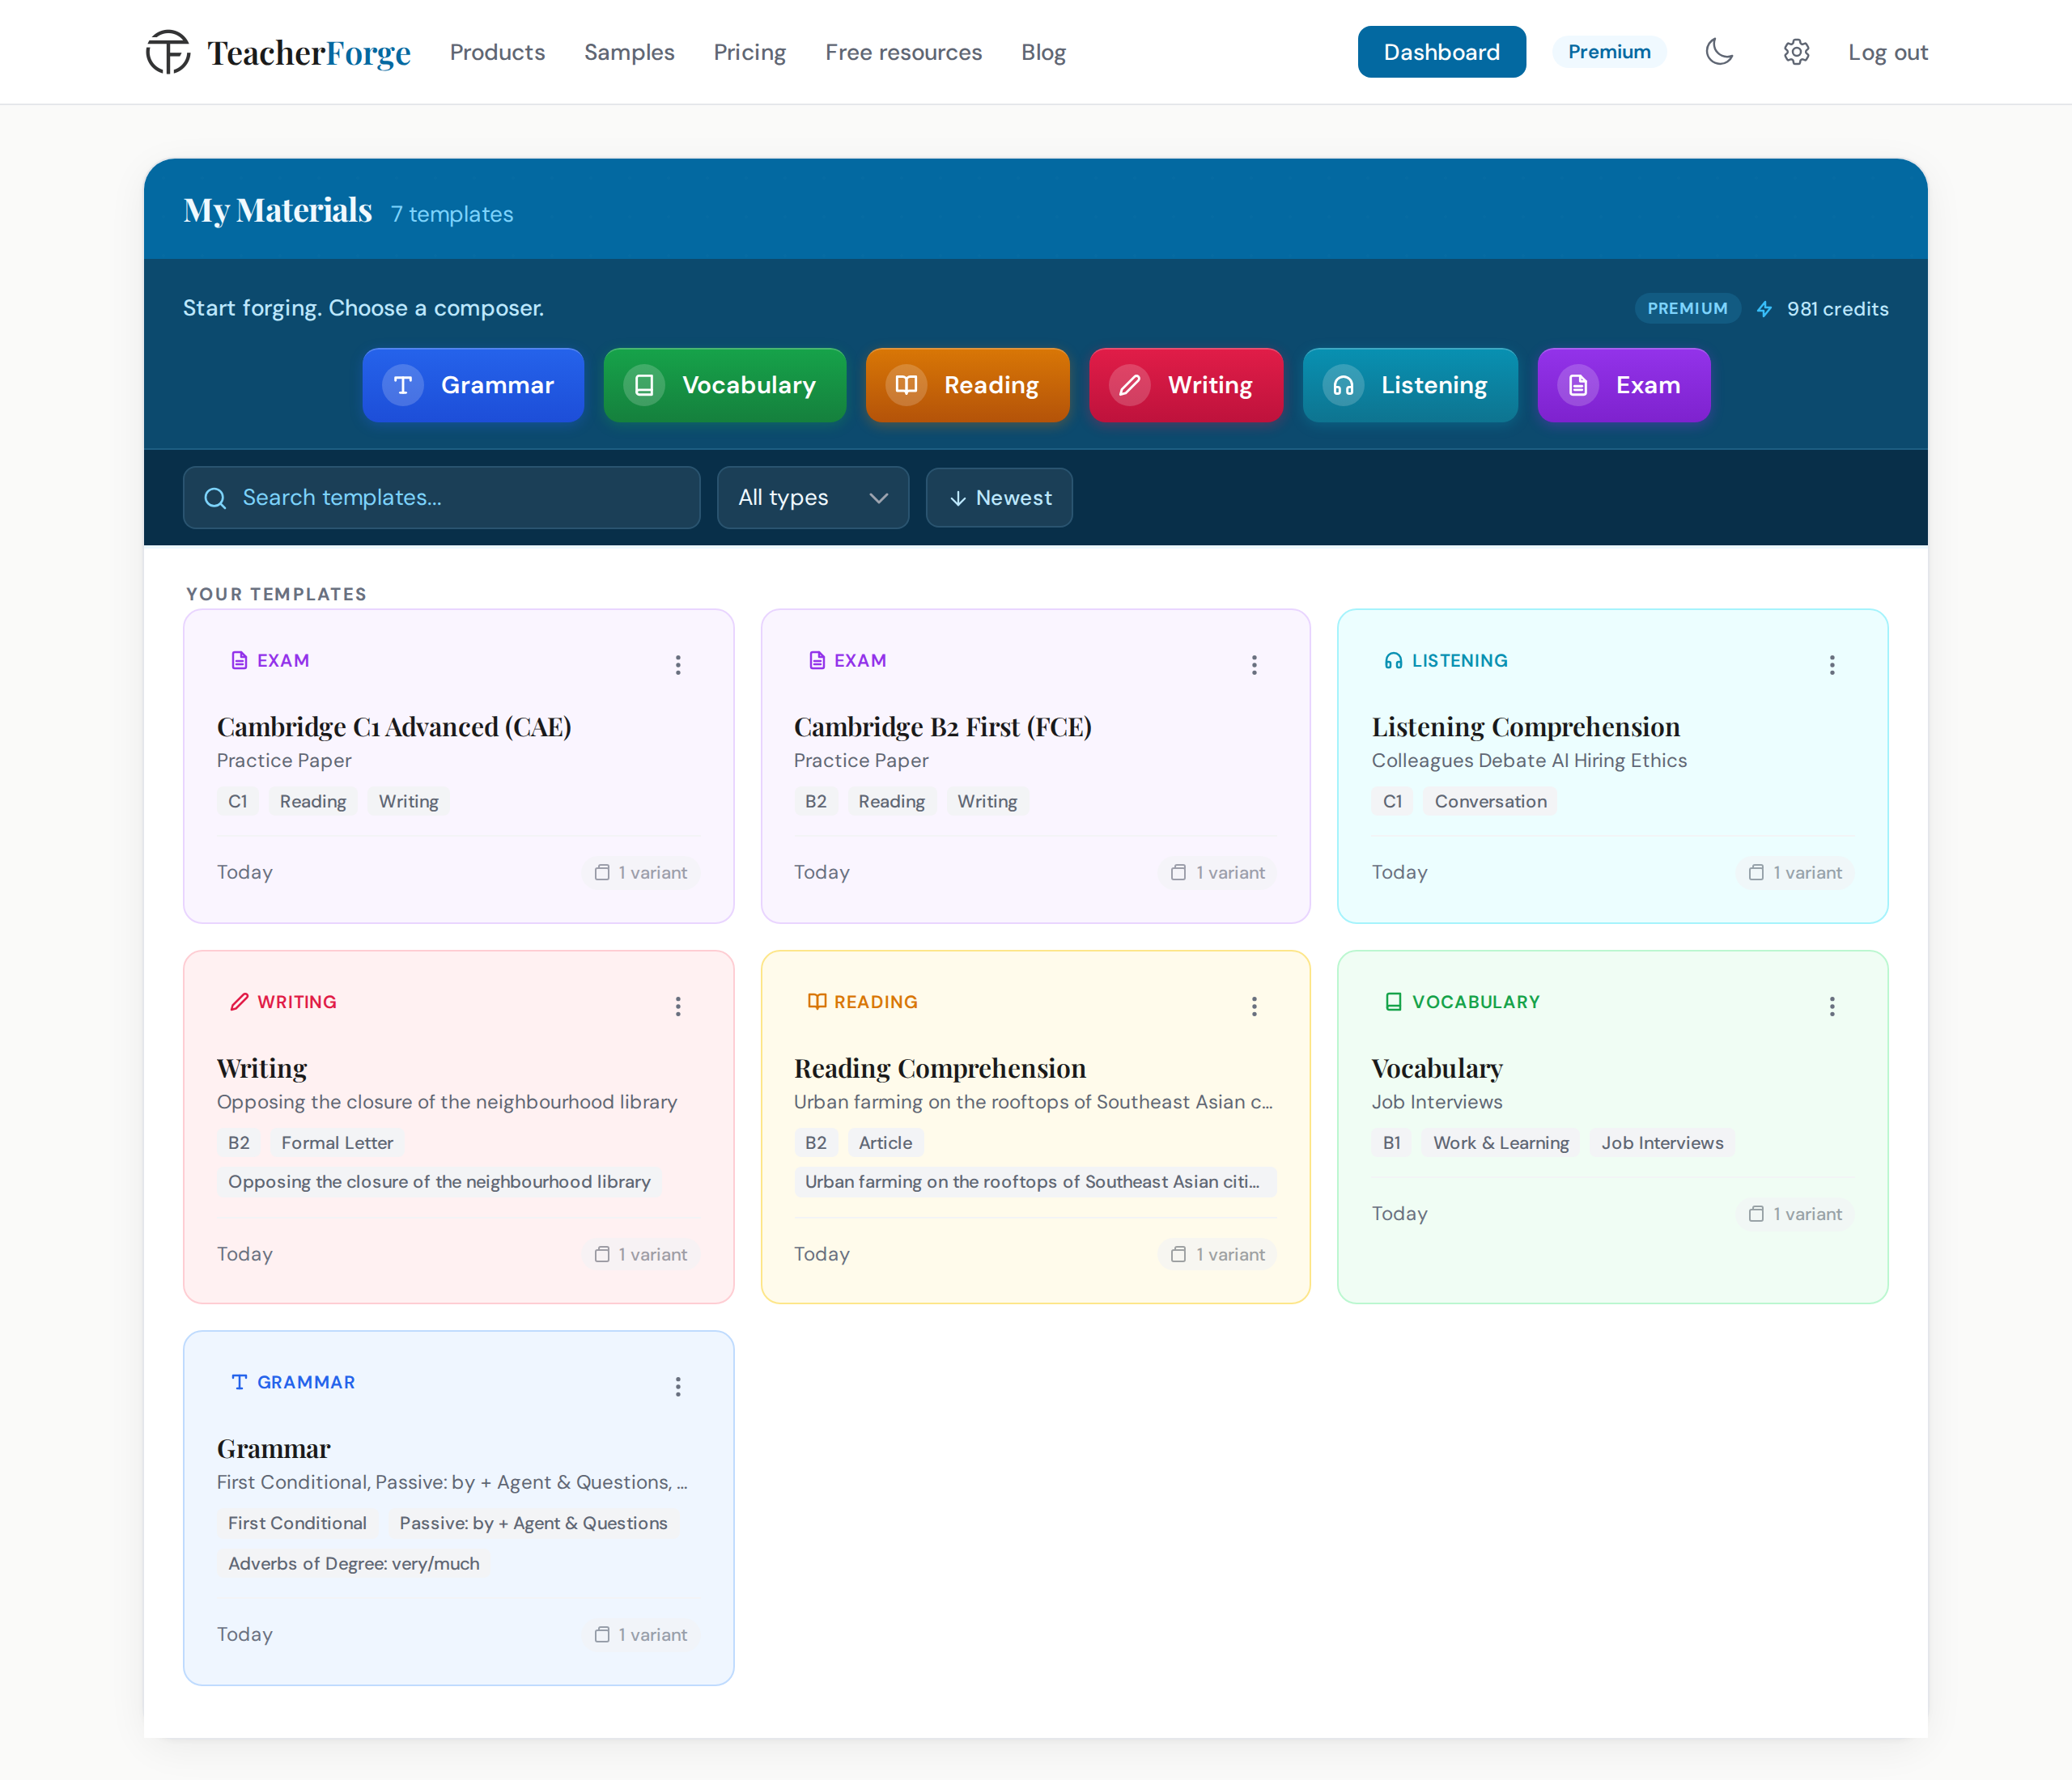The height and width of the screenshot is (1780, 2072).
Task: Click 1 variant badge on Vocabulary card
Action: click(x=1795, y=1214)
